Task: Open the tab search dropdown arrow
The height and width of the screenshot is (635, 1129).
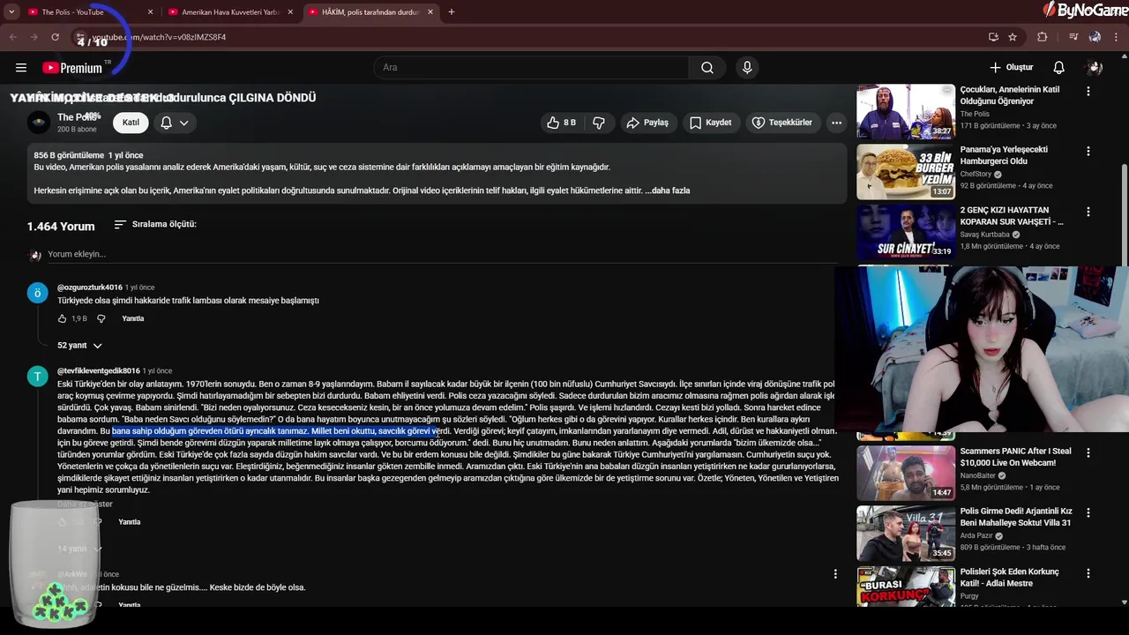Action: [11, 12]
